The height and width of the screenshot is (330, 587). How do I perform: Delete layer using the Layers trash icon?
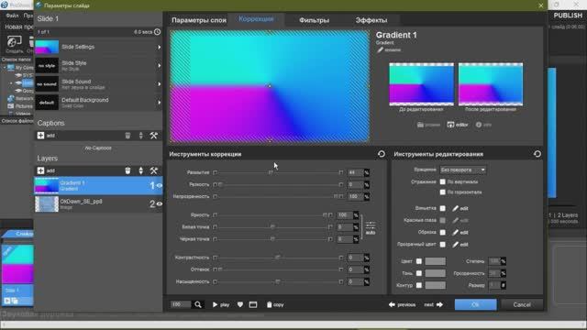point(127,170)
